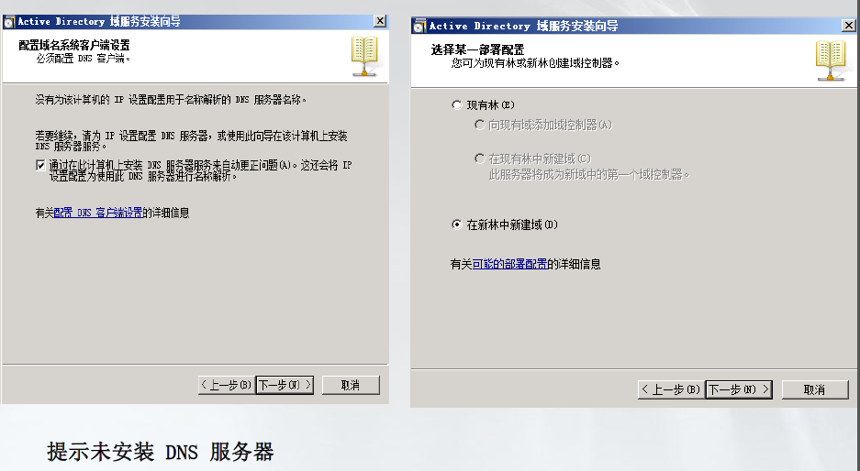The image size is (860, 471).
Task: Click the 选择某一部署配置 heading
Action: [477, 49]
